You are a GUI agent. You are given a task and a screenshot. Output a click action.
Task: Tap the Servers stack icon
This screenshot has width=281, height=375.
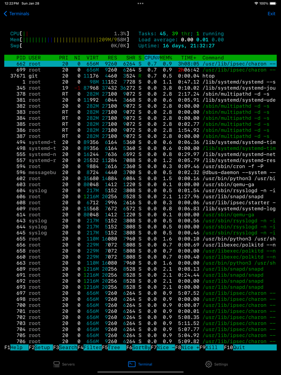coord(56,364)
